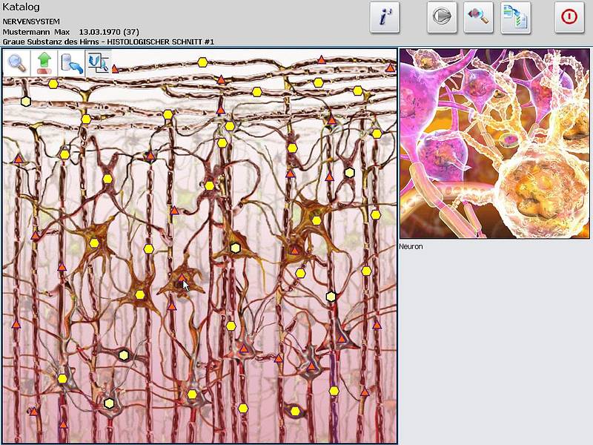The image size is (593, 445).
Task: Click the 'Katalog' title text
Action: pyautogui.click(x=21, y=7)
